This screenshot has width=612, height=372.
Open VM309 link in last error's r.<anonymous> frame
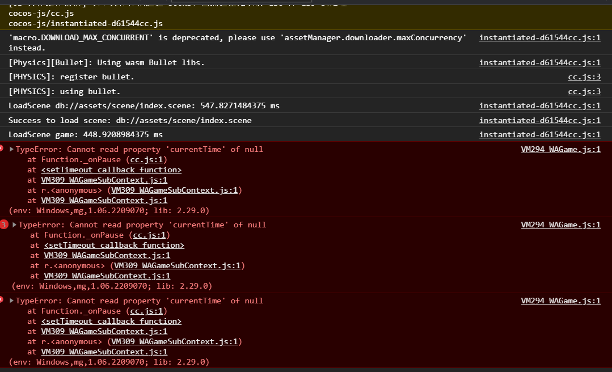pos(174,342)
